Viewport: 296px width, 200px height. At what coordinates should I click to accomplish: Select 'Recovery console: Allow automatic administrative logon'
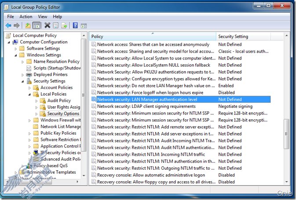pos(151,175)
